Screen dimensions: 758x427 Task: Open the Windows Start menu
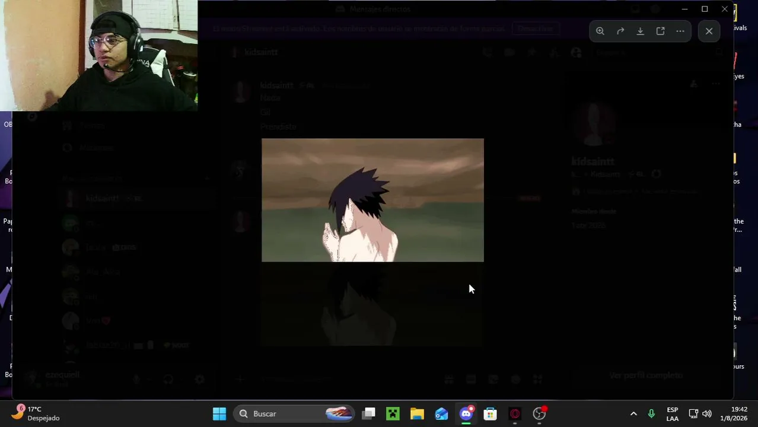coord(219,413)
